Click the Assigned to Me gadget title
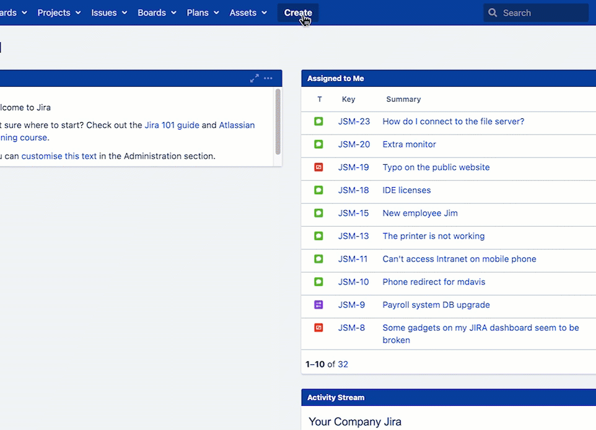The width and height of the screenshot is (596, 430). 336,78
